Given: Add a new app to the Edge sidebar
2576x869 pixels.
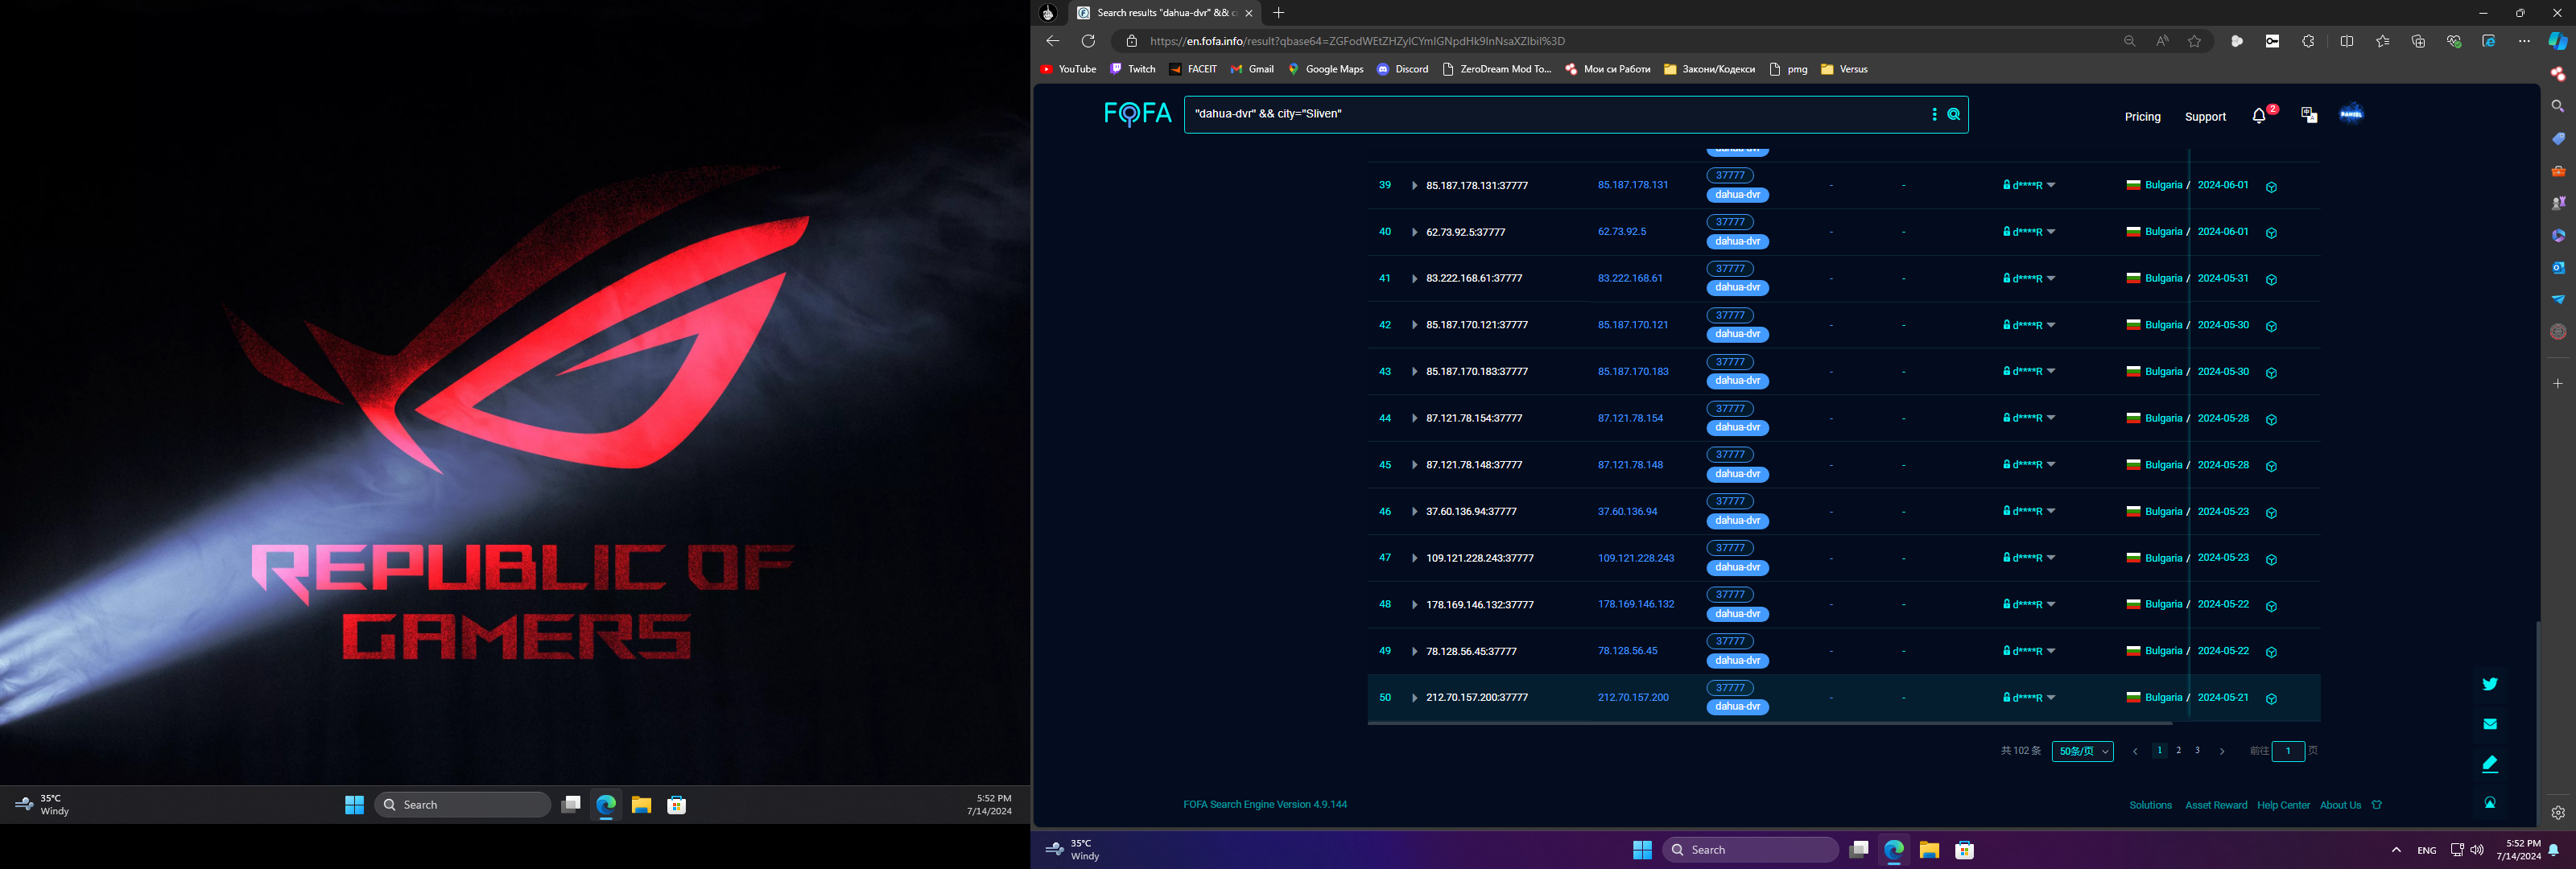Looking at the screenshot, I should click(x=2558, y=383).
